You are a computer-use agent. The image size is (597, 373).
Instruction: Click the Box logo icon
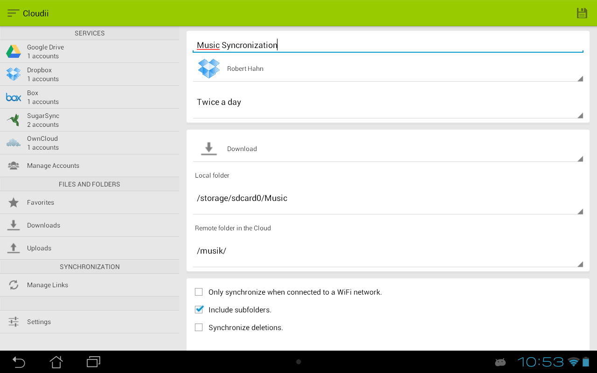(x=14, y=97)
